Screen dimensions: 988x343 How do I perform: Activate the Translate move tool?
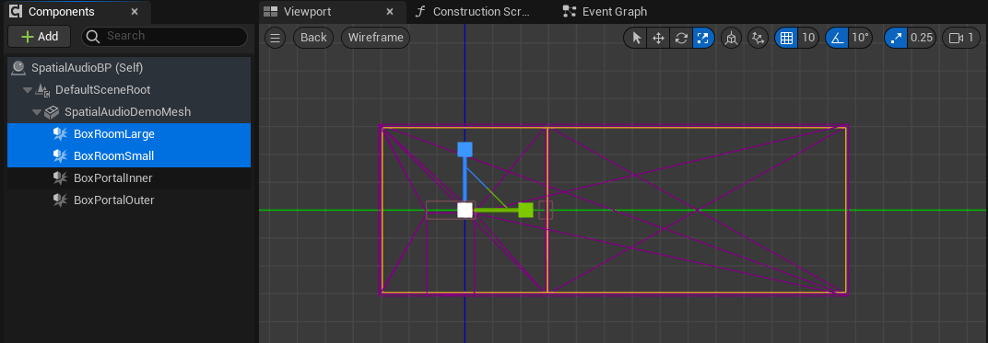point(658,38)
